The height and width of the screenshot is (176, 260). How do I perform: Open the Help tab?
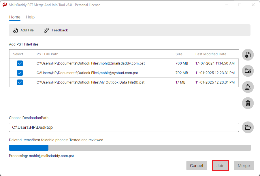point(30,17)
